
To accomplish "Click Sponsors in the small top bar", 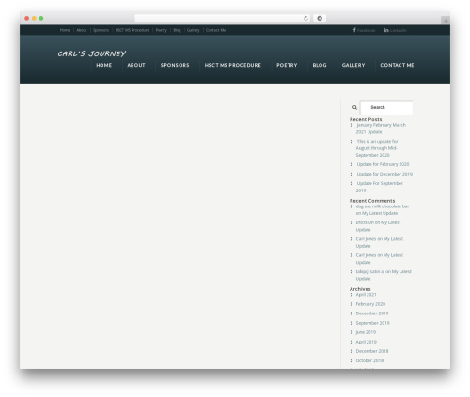I will coord(101,30).
